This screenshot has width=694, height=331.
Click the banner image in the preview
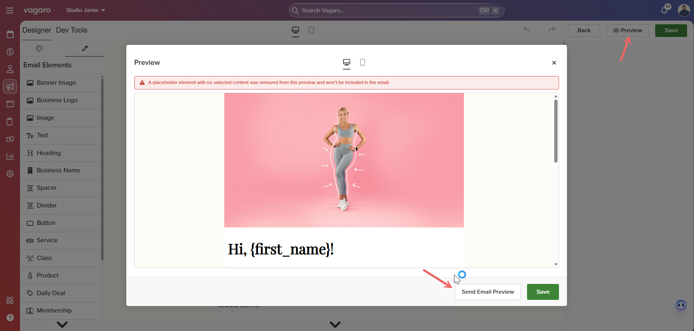point(344,160)
